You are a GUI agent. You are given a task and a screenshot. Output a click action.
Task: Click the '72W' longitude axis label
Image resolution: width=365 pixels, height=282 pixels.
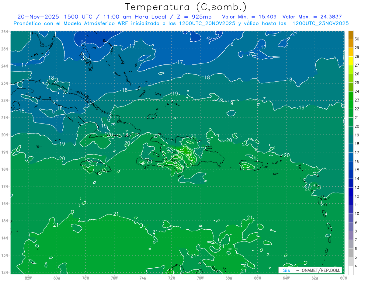[172, 277]
